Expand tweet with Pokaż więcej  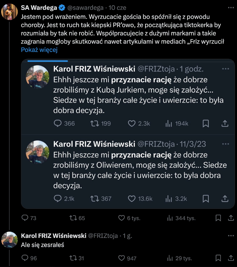click(39, 50)
